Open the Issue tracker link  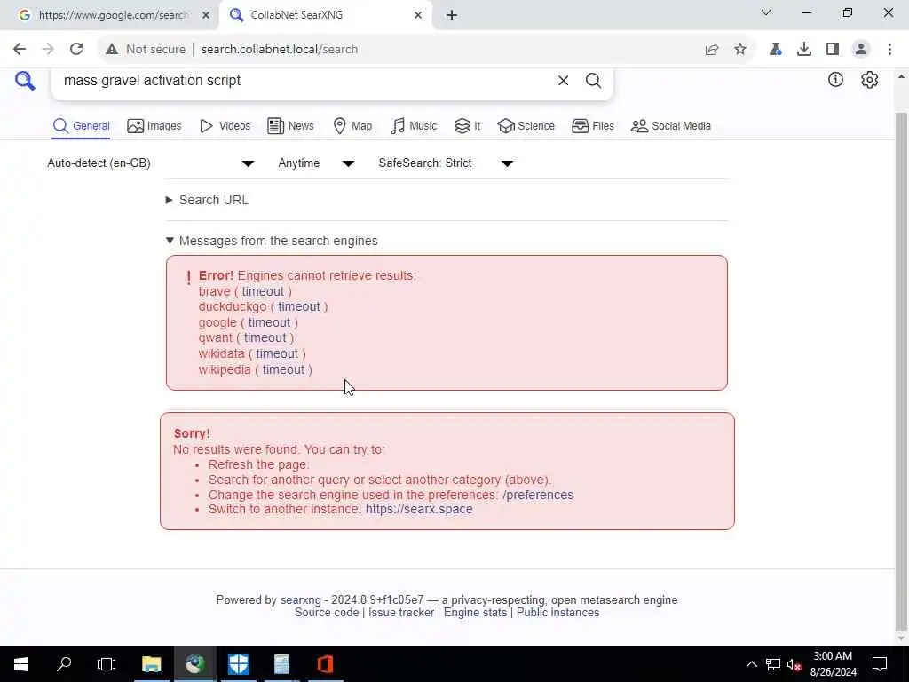pos(401,613)
